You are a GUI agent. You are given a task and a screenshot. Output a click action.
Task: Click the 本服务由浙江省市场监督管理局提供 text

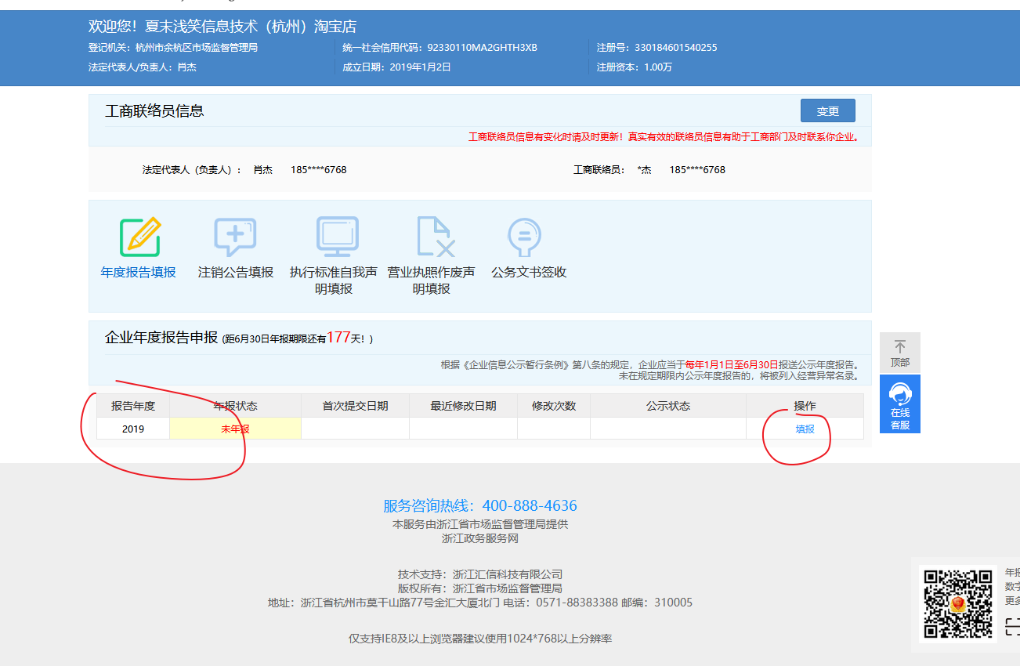point(480,524)
